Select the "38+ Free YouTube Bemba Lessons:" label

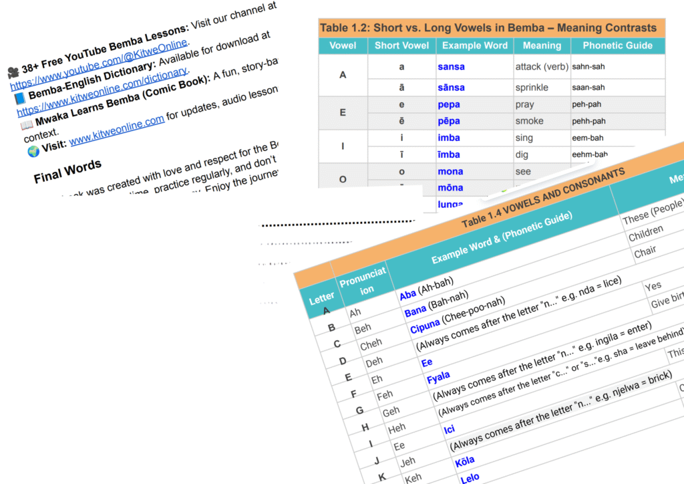pos(105,47)
